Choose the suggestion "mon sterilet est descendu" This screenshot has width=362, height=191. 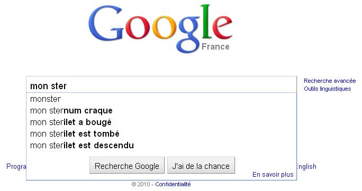pos(161,146)
